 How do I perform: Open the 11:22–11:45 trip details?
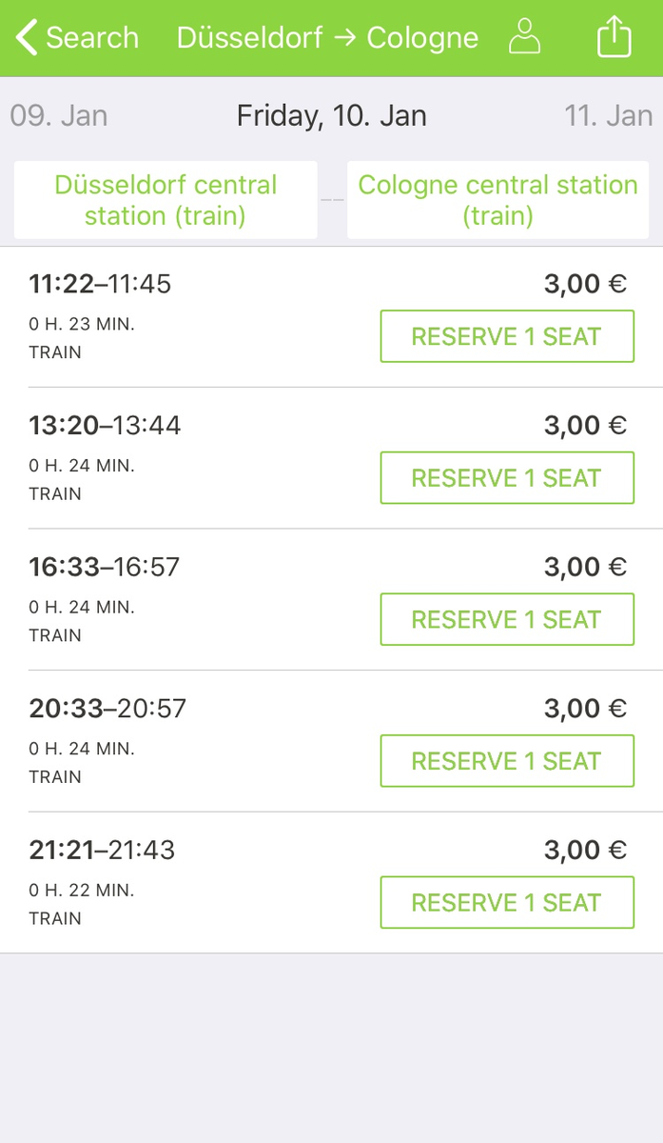click(x=331, y=317)
